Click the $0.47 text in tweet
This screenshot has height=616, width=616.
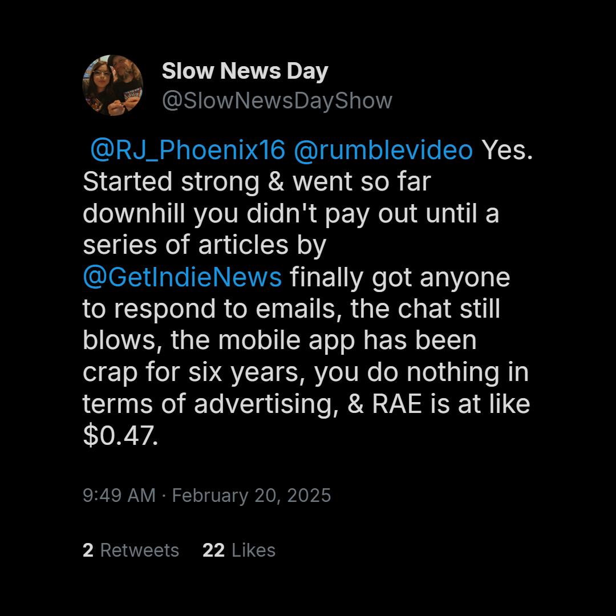pyautogui.click(x=120, y=436)
